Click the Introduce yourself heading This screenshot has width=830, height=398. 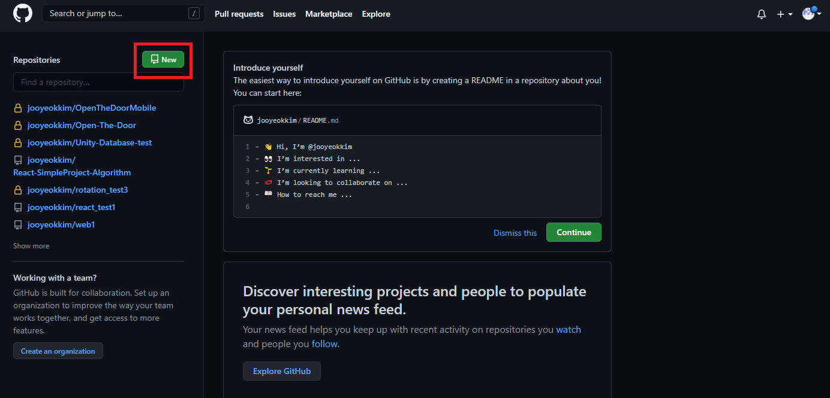[x=268, y=68]
